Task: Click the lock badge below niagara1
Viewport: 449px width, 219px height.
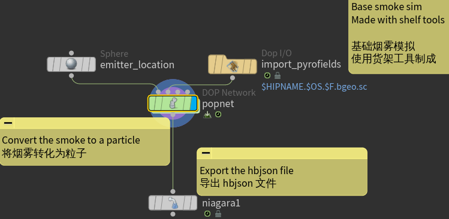Action: click(218, 214)
